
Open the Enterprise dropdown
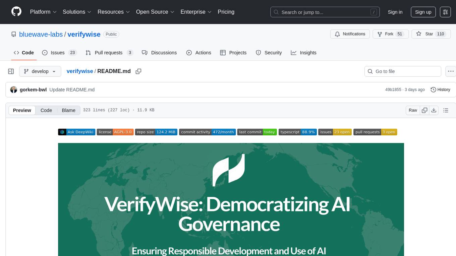coord(196,12)
